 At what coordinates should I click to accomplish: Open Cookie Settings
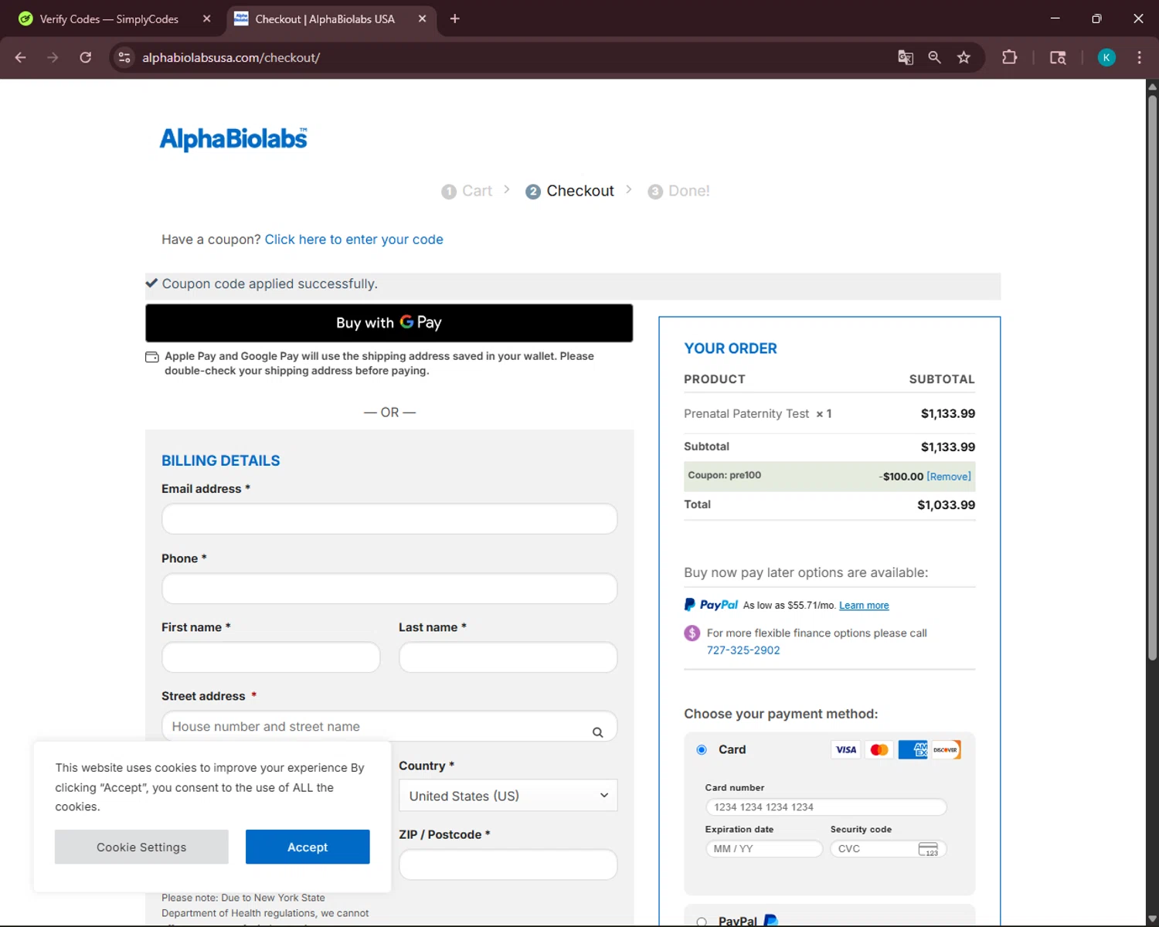click(x=141, y=847)
